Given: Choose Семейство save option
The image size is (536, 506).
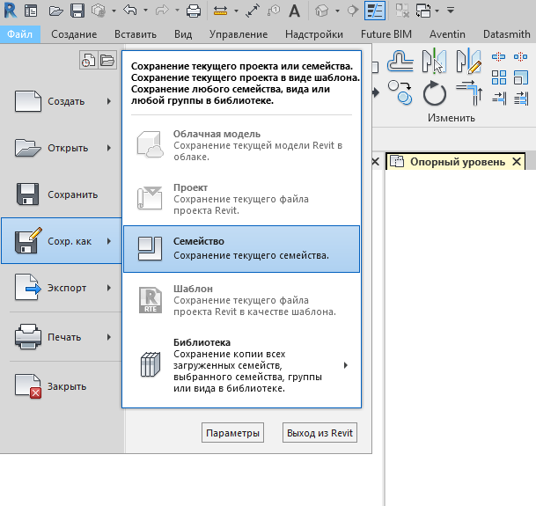Looking at the screenshot, I should tap(241, 249).
